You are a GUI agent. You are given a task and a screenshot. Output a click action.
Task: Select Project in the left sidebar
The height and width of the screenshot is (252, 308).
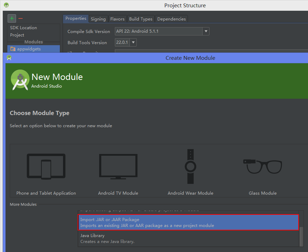coord(18,35)
